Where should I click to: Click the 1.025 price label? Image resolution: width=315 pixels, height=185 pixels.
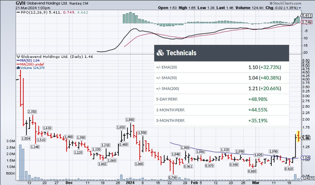(x=258, y=155)
